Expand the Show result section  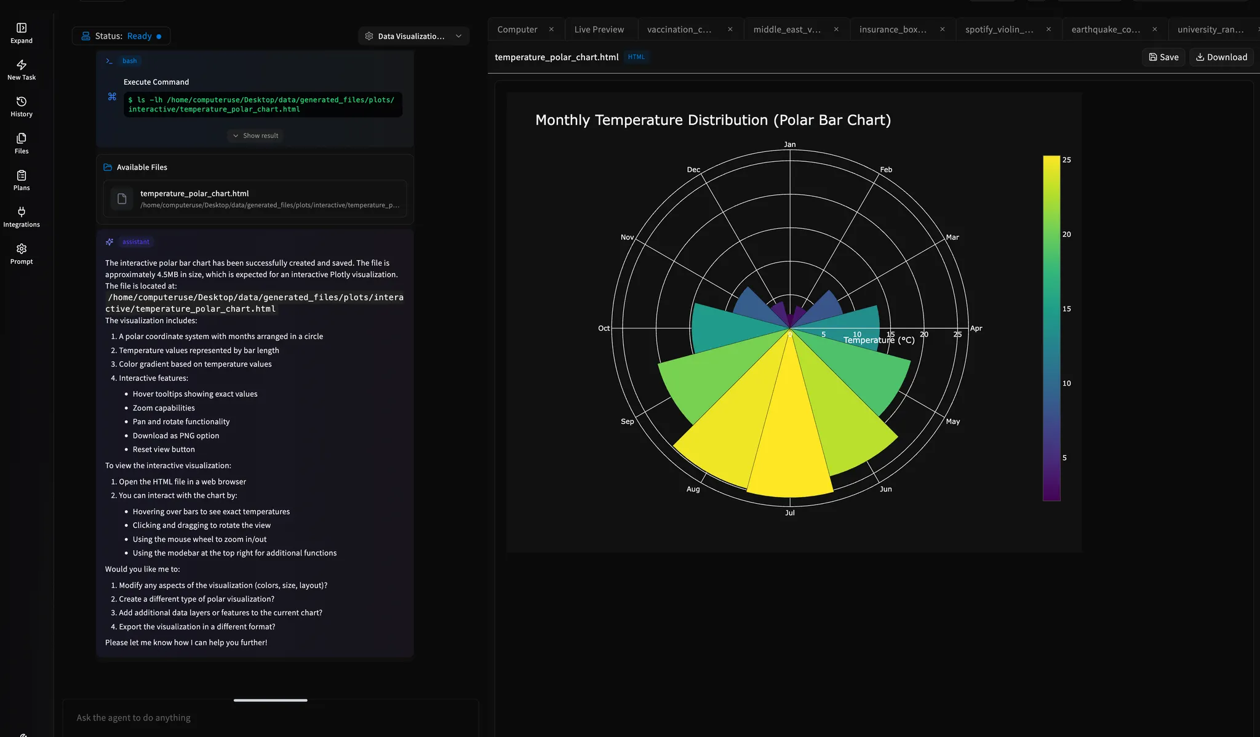(255, 135)
